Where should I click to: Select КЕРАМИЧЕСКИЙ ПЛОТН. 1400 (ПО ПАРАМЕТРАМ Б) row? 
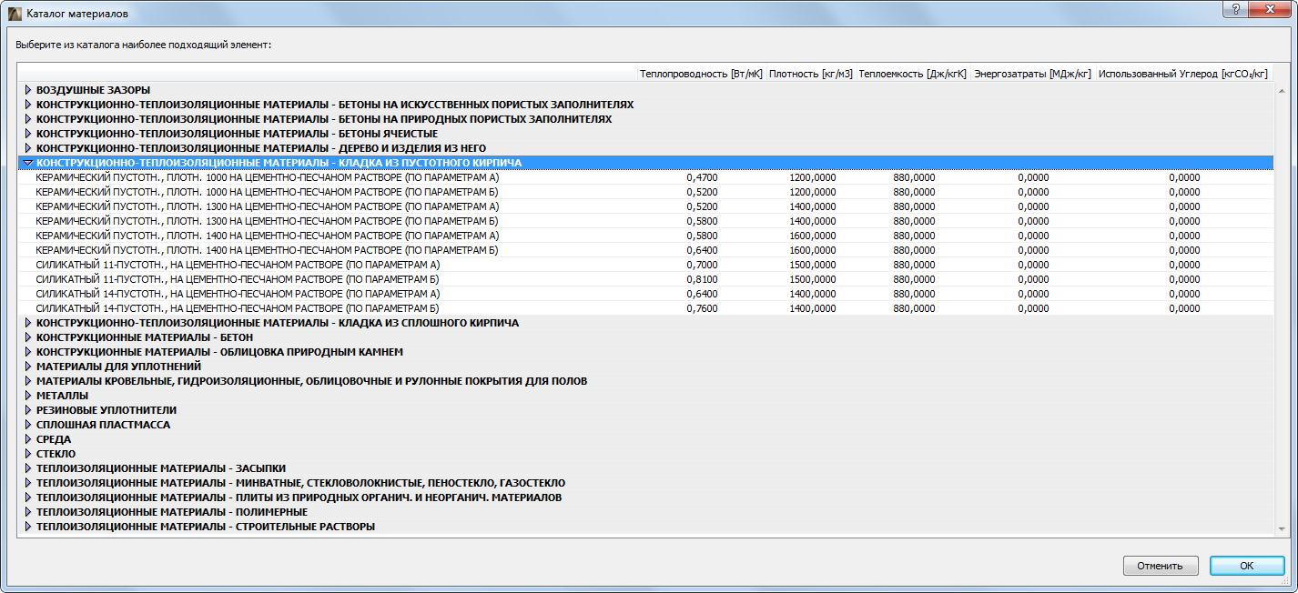(x=645, y=250)
